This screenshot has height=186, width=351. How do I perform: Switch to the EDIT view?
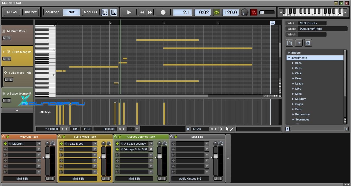pyautogui.click(x=71, y=12)
